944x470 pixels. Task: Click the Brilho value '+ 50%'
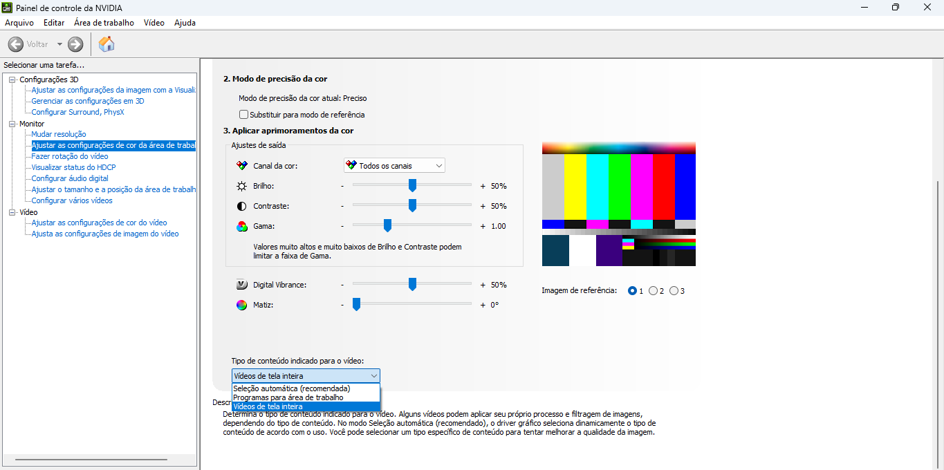(494, 186)
